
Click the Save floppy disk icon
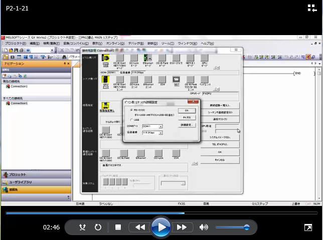16,50
